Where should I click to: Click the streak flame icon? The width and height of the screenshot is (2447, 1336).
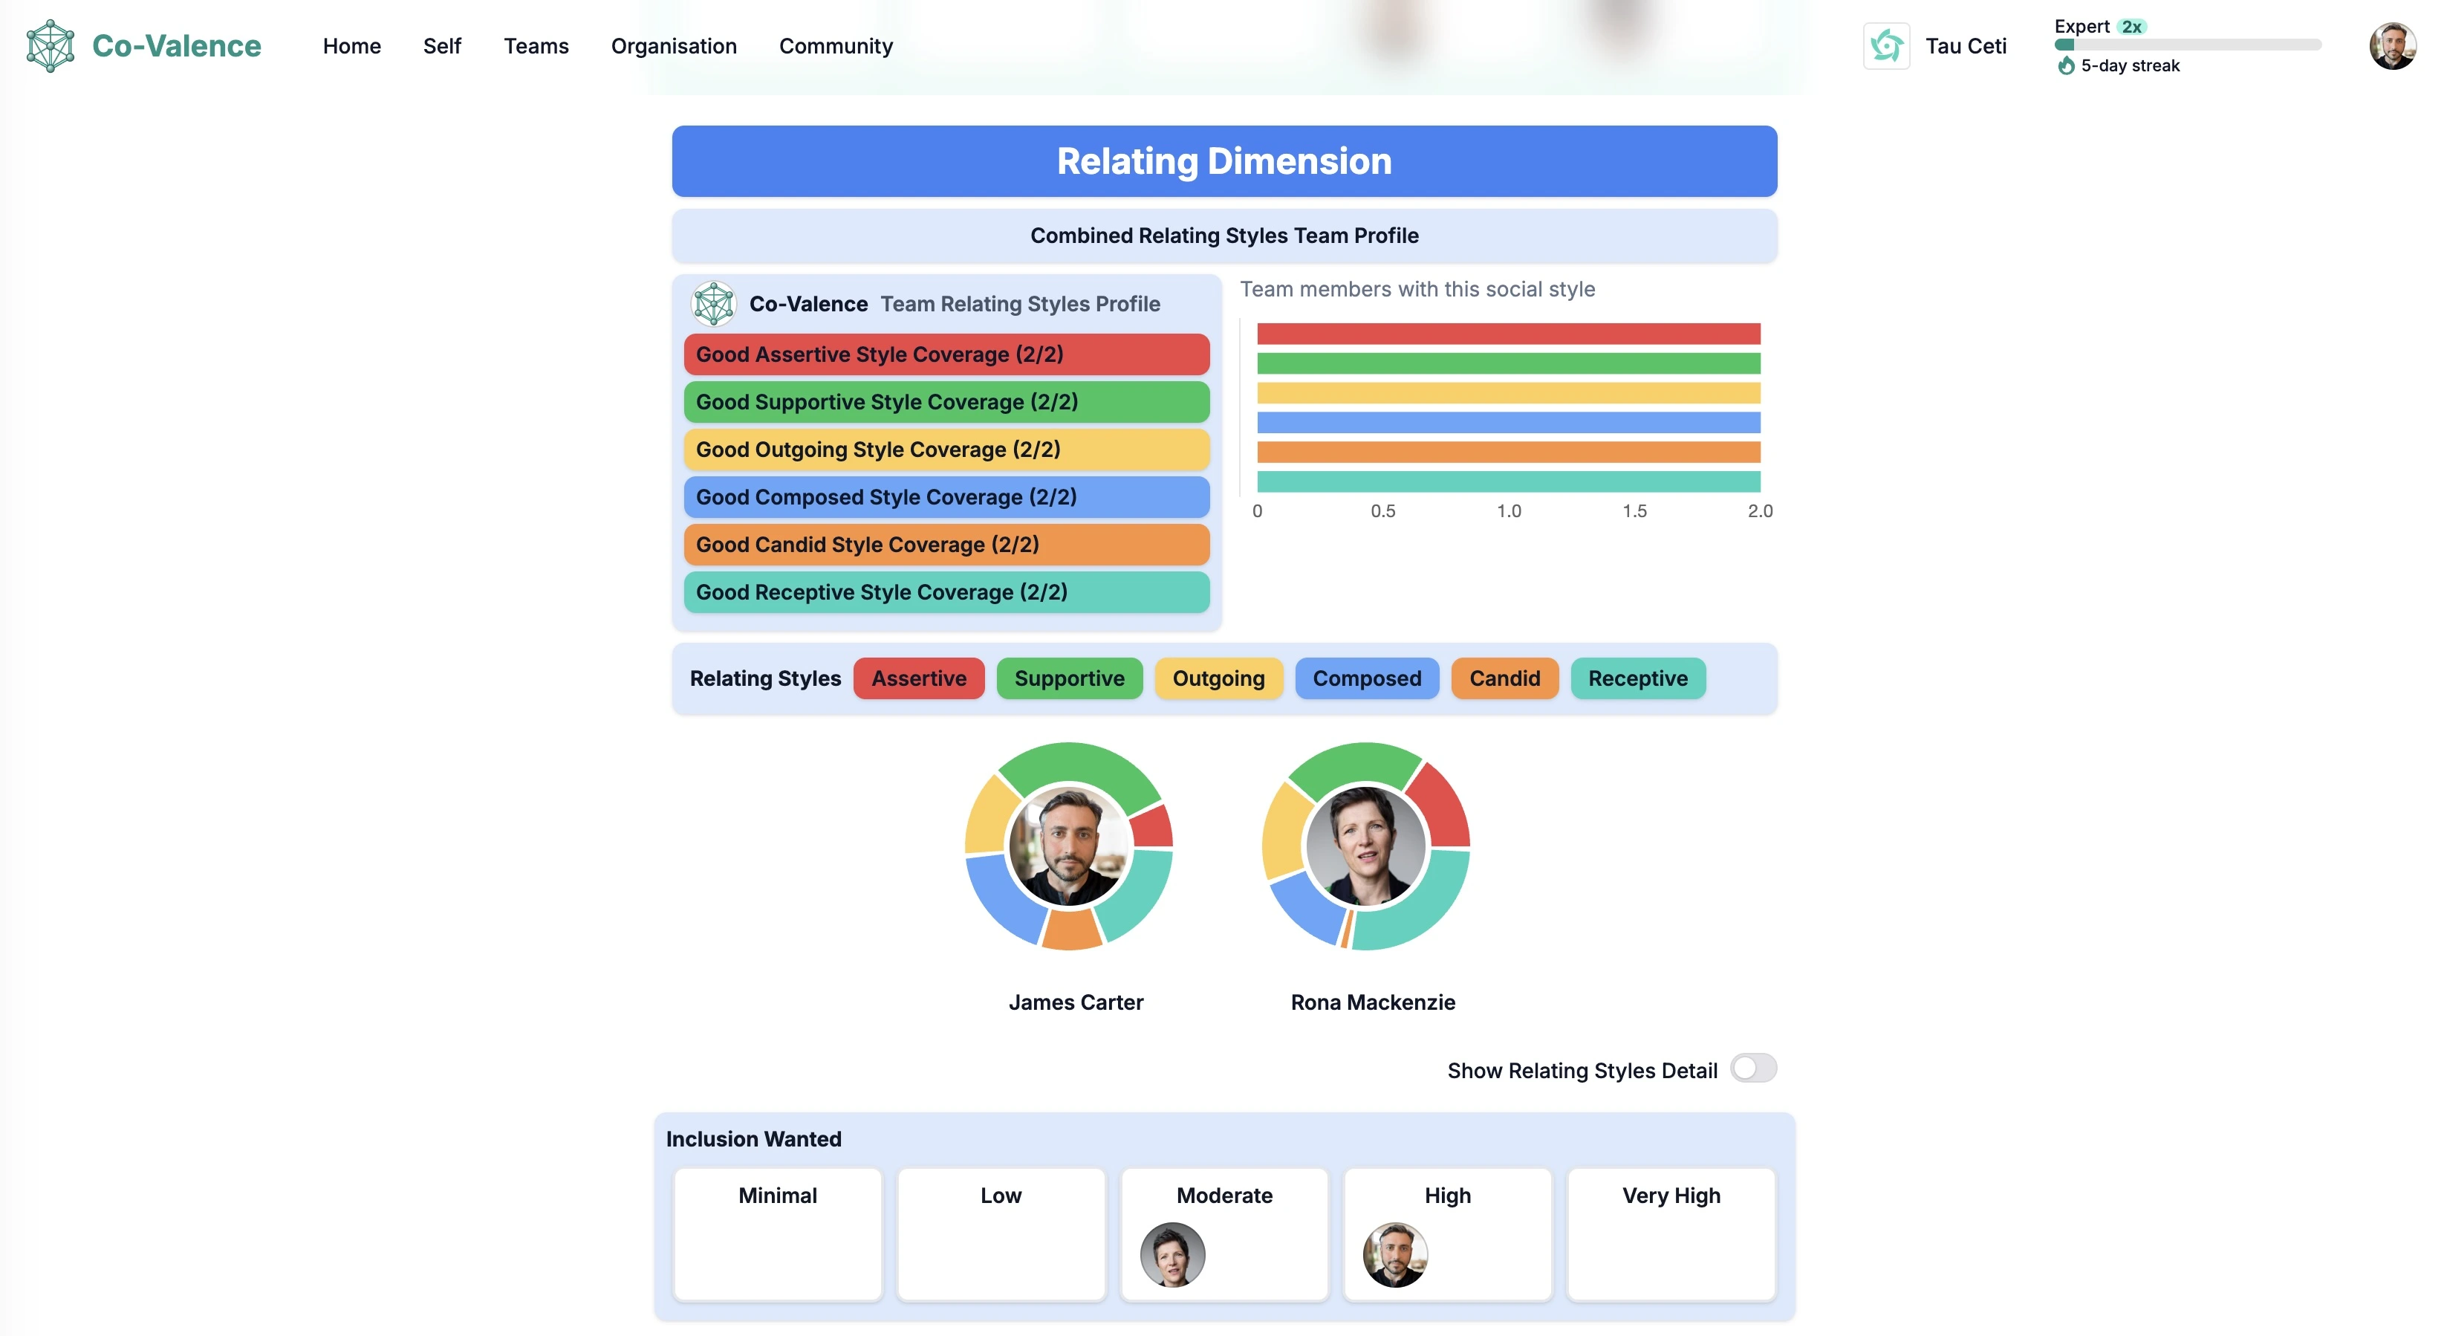point(2065,65)
